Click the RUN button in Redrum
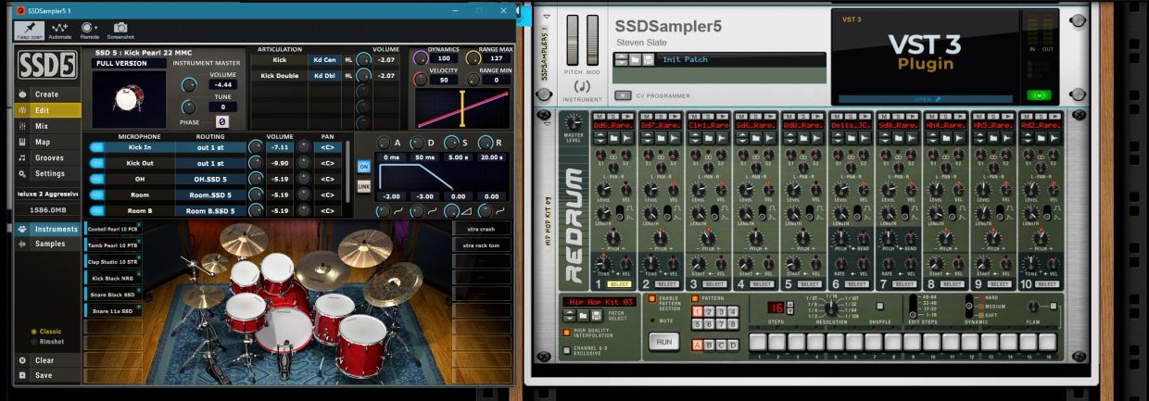Screen dimensions: 1149x401 [x=663, y=342]
